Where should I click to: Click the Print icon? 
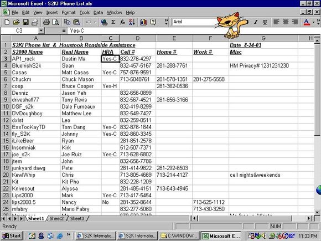tap(46, 22)
